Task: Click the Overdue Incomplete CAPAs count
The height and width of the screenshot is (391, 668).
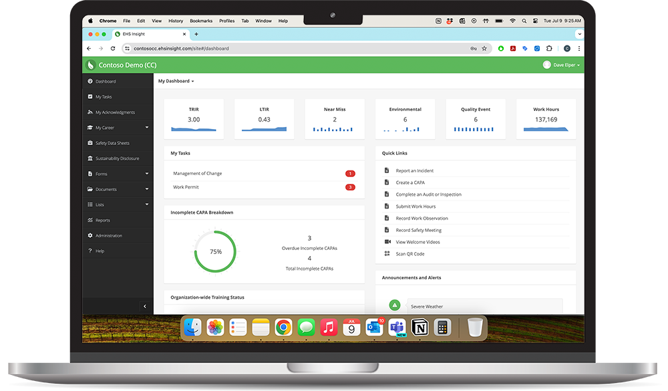Action: (x=309, y=239)
